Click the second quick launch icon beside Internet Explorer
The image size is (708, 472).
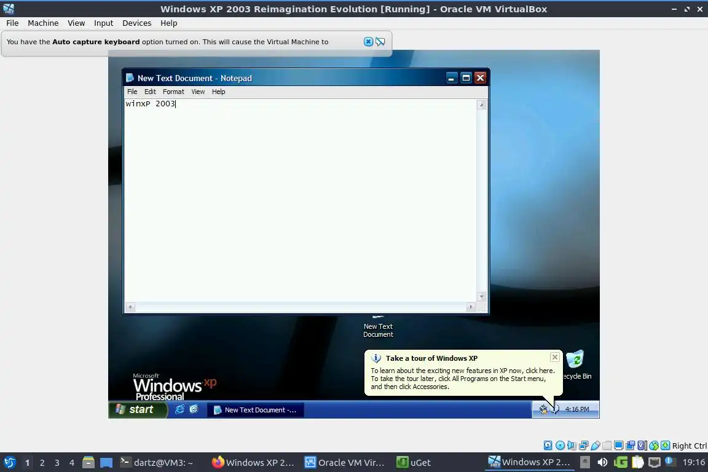click(194, 409)
